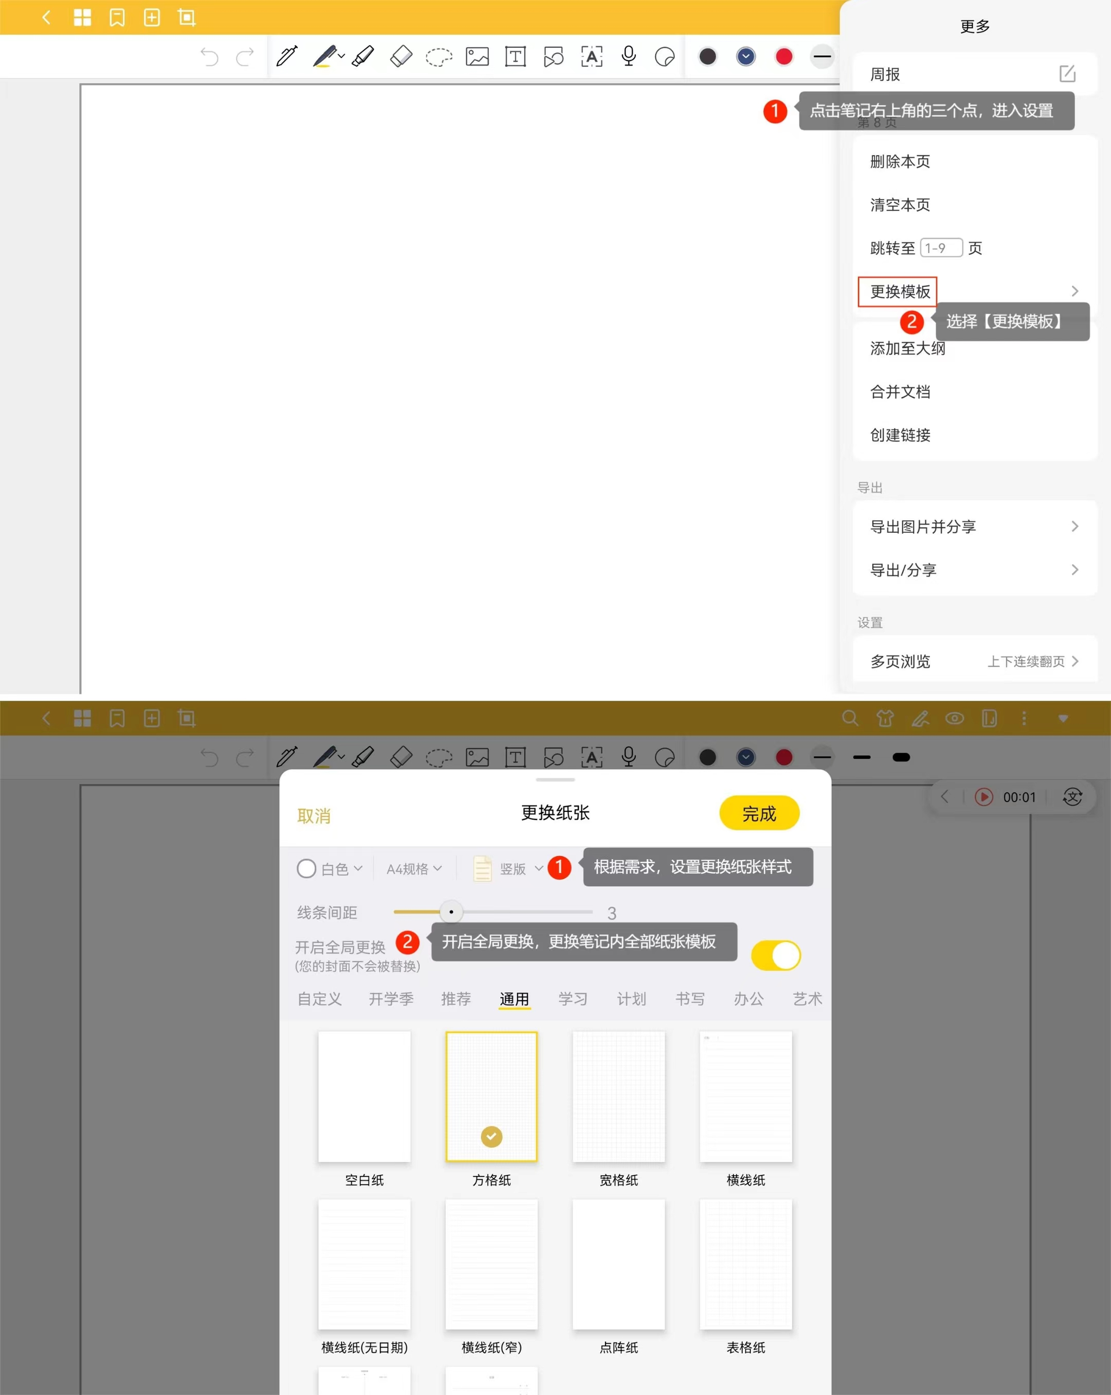Select the lasso selection tool
The height and width of the screenshot is (1395, 1111).
click(x=439, y=57)
